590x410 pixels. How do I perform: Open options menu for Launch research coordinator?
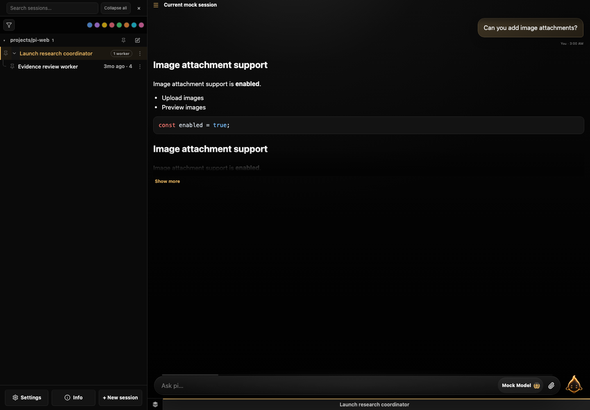140,54
